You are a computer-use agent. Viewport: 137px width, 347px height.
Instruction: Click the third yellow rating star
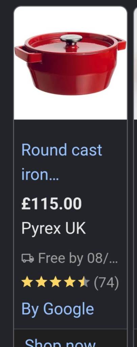tap(56, 283)
